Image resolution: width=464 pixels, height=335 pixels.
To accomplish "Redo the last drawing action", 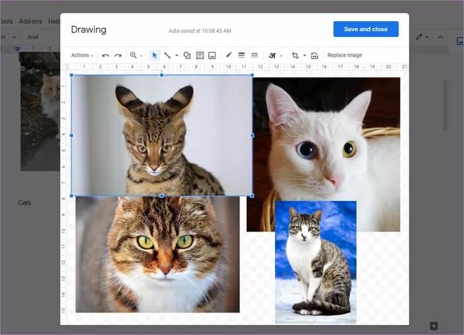I will click(x=118, y=55).
